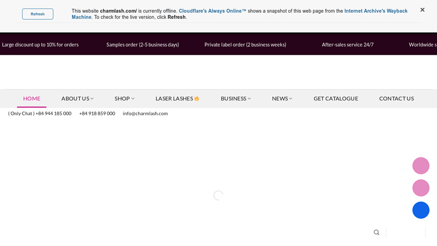Image resolution: width=437 pixels, height=246 pixels.
Task: Open the CONTACT US page
Action: (397, 98)
